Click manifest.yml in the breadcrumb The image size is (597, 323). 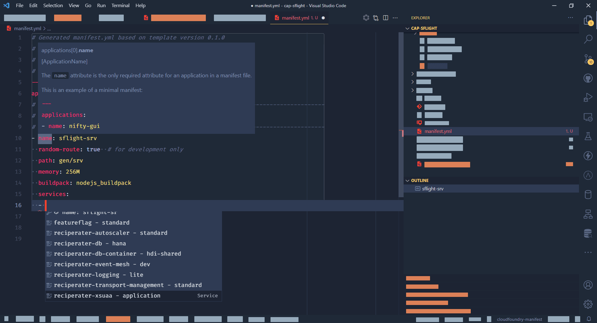(27, 28)
